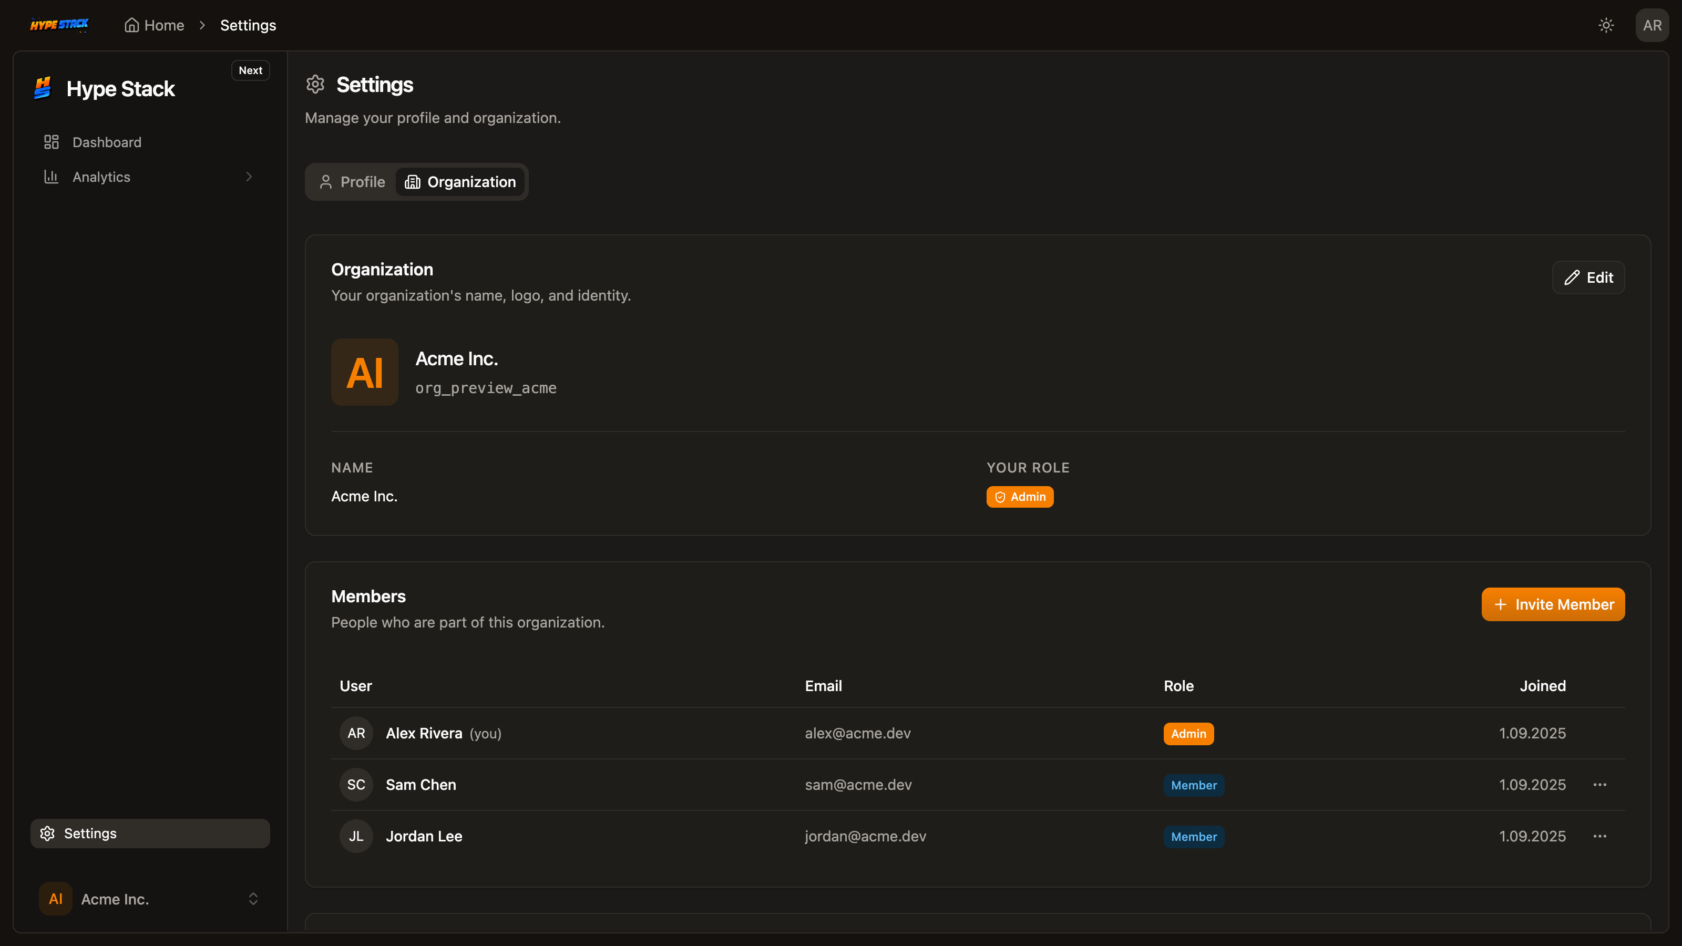Image resolution: width=1682 pixels, height=946 pixels.
Task: Click Alex Rivera's Admin role badge
Action: tap(1188, 734)
